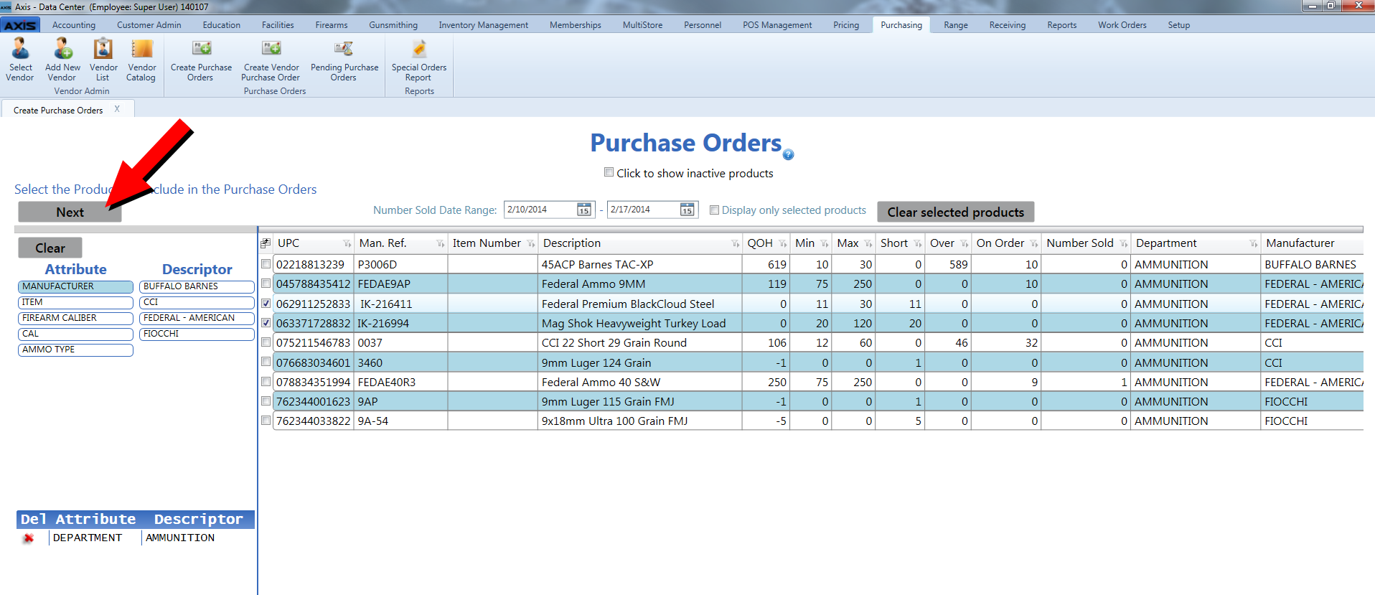The width and height of the screenshot is (1375, 595).
Task: Click Clear selected products button
Action: (955, 212)
